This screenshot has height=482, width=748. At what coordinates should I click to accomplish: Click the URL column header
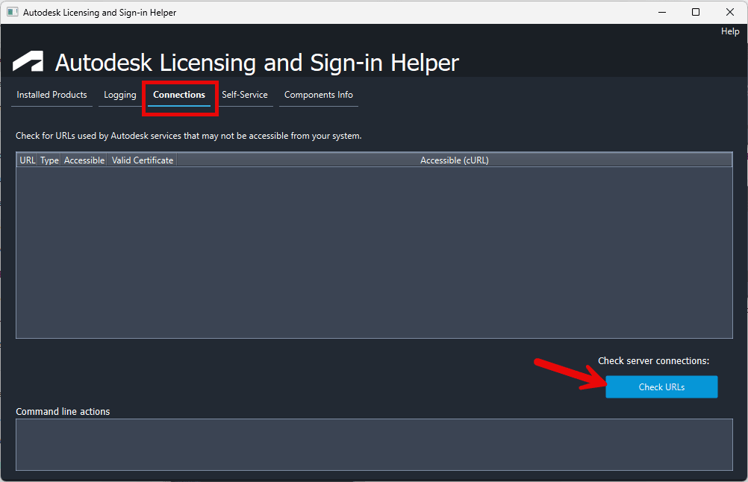pos(27,160)
